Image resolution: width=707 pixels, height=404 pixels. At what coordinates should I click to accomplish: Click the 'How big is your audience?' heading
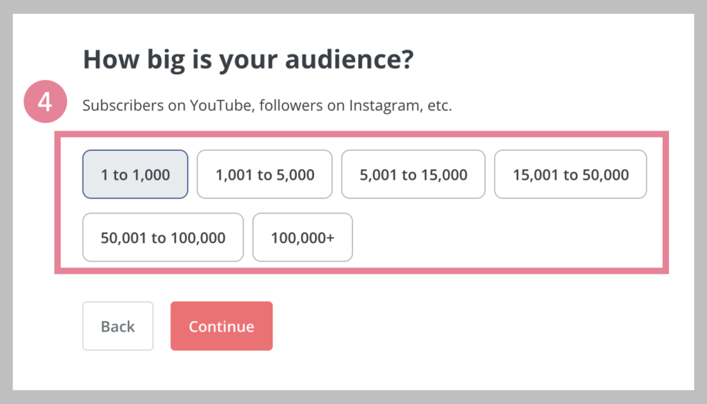248,60
